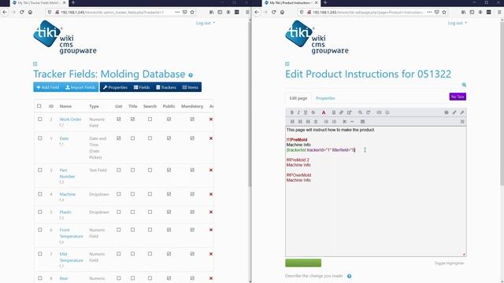The width and height of the screenshot is (504, 283).
Task: Expand the module toggle icon above Edit Product title
Action: click(287, 64)
